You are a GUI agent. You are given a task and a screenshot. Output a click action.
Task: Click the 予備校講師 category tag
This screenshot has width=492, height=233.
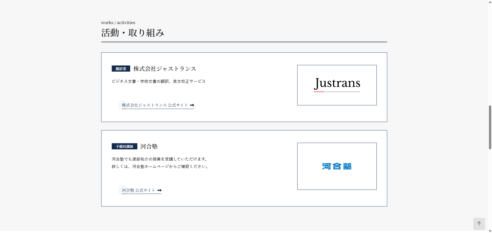pyautogui.click(x=124, y=146)
